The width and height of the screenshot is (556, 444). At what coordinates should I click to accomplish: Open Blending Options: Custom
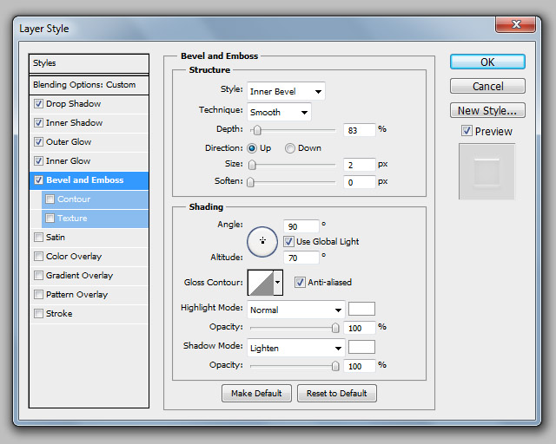coord(89,85)
